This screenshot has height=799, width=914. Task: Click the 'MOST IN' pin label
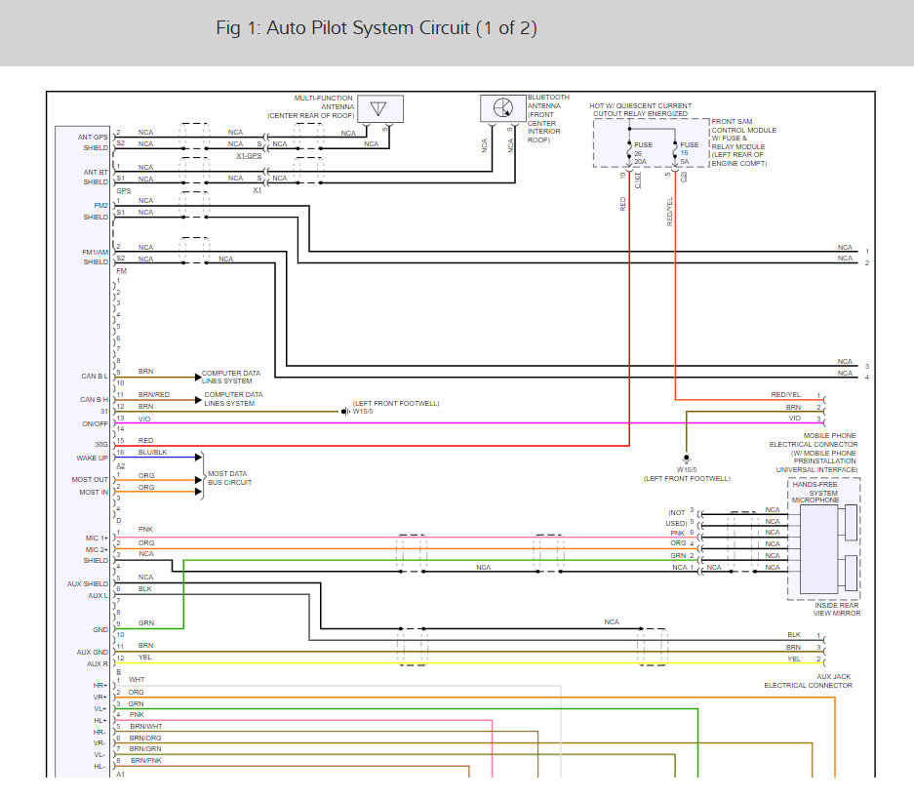94,493
